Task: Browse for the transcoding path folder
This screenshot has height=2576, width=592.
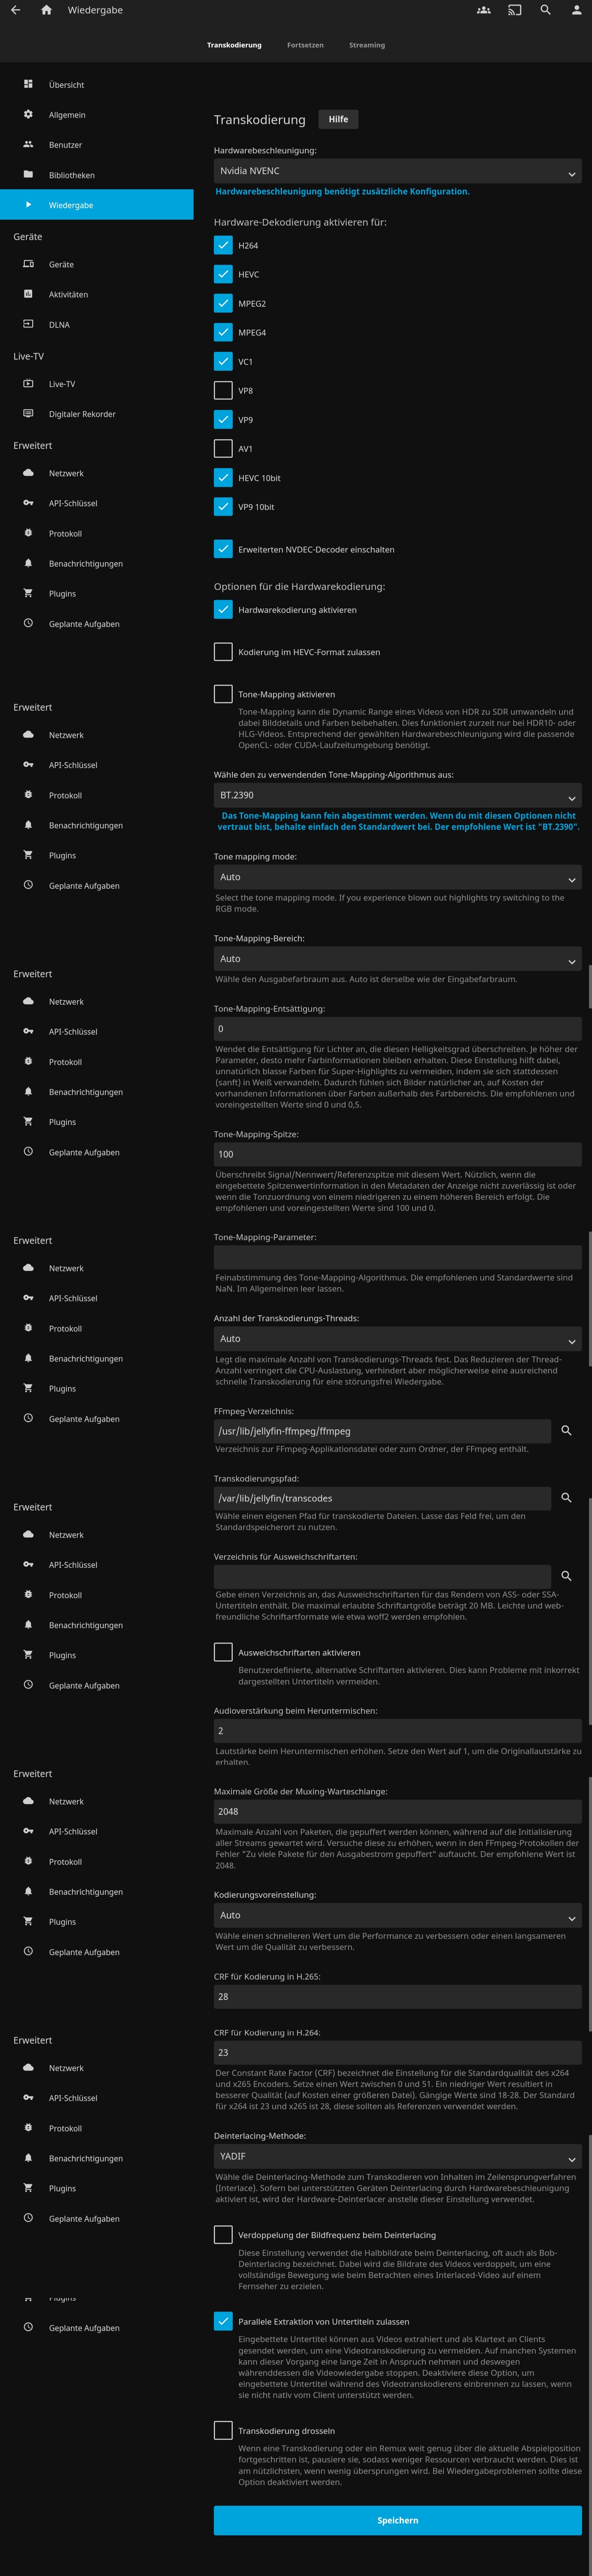Action: tap(566, 1497)
